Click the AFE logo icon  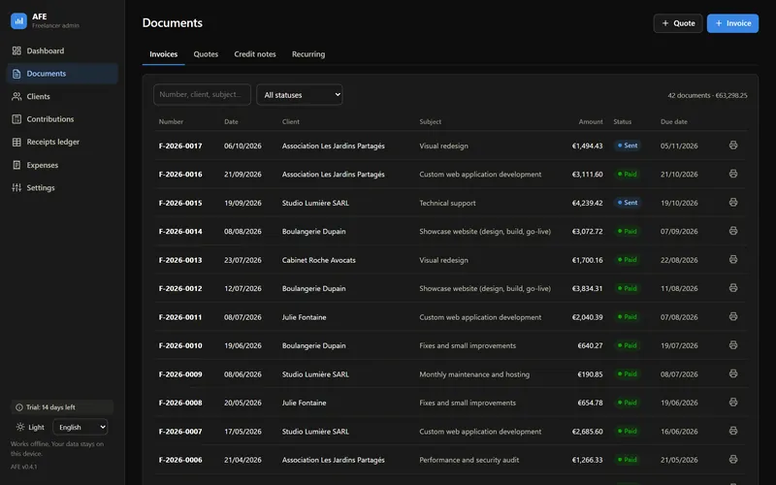pos(18,20)
